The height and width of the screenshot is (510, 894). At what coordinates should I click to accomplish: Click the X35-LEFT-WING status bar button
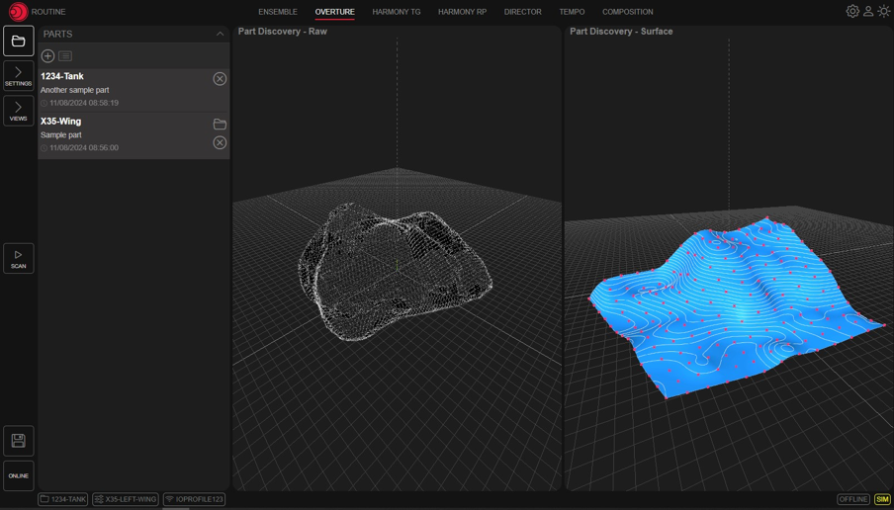[126, 499]
